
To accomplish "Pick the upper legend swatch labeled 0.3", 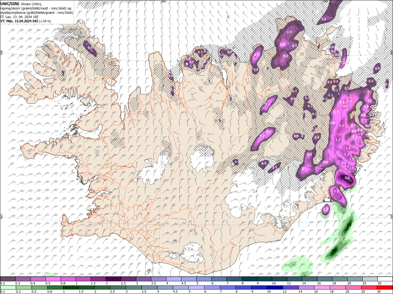I will [23, 279].
